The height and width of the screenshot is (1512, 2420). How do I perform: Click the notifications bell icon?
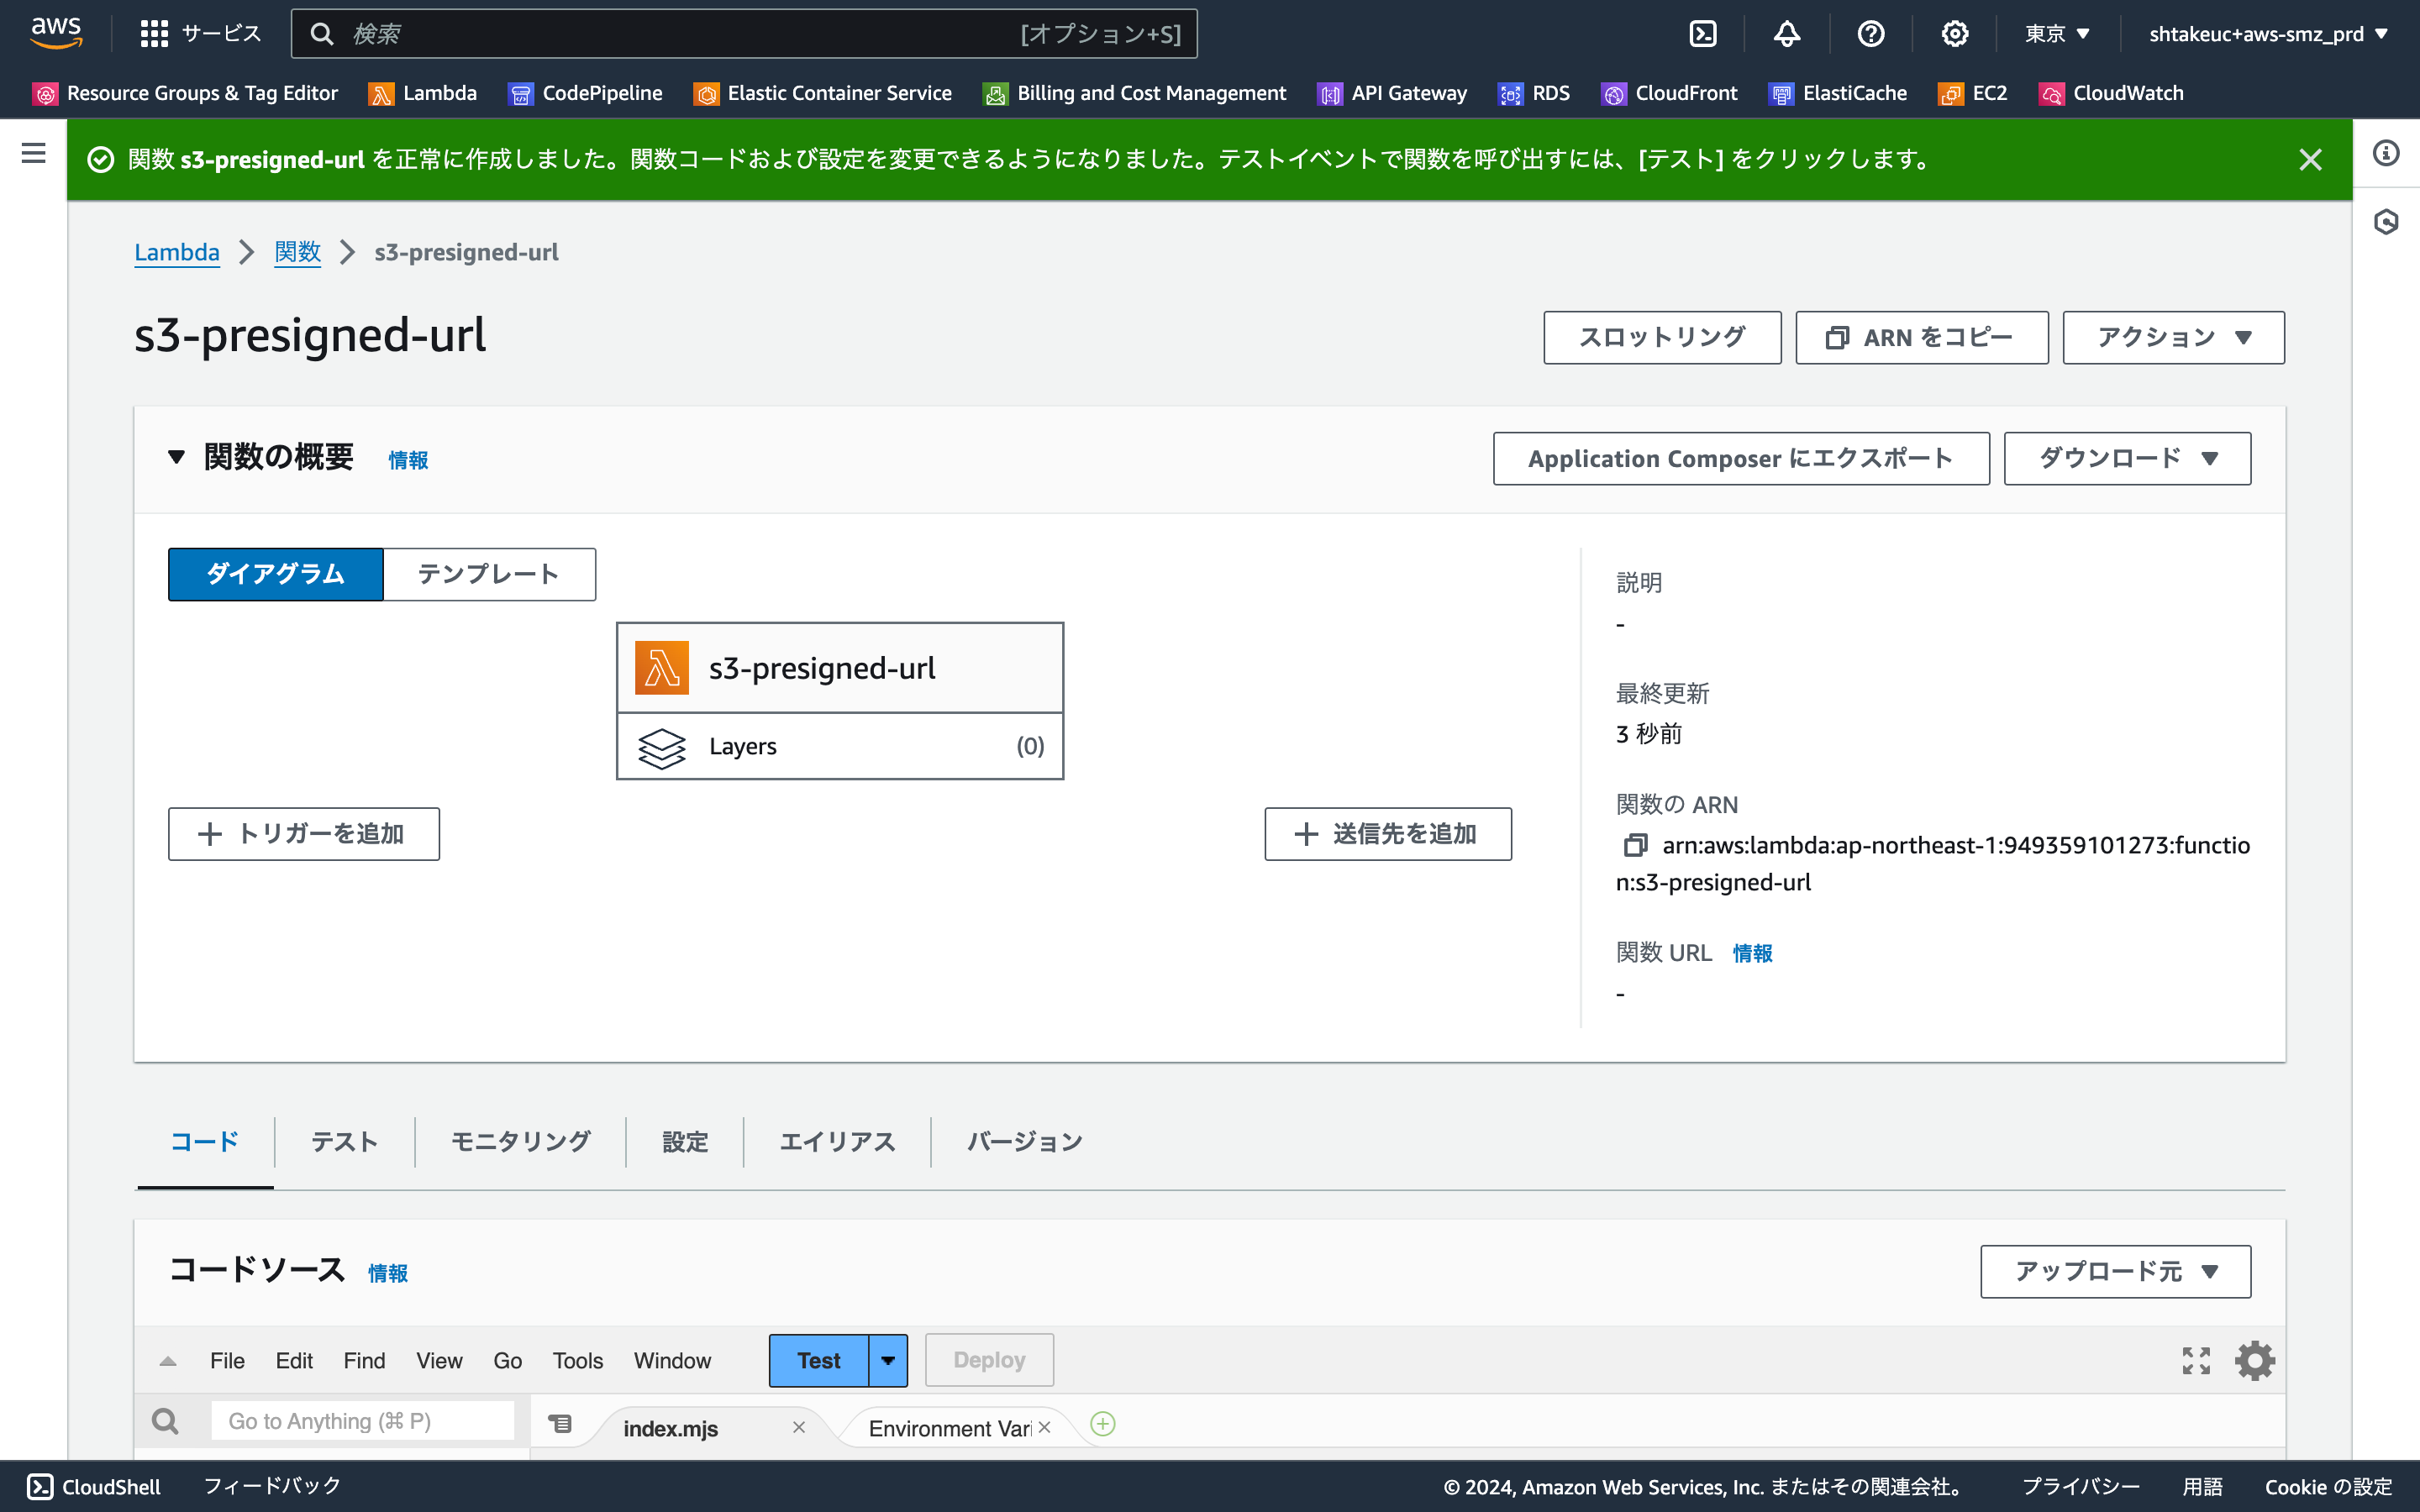[x=1786, y=33]
